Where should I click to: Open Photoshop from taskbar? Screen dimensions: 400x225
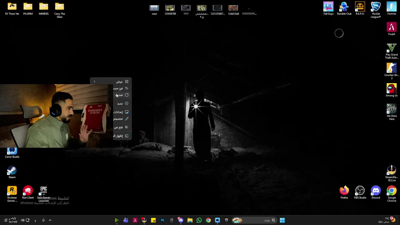pyautogui.click(x=162, y=220)
